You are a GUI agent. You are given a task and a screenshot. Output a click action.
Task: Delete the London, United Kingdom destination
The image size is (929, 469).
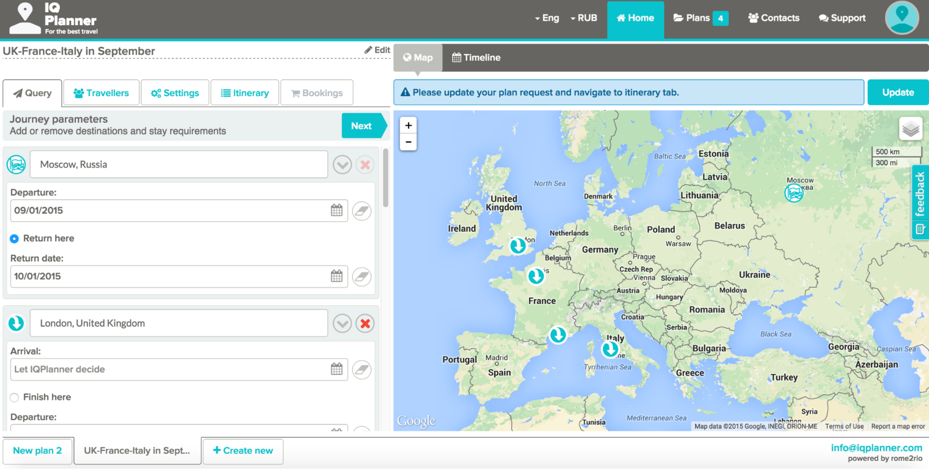pos(365,323)
